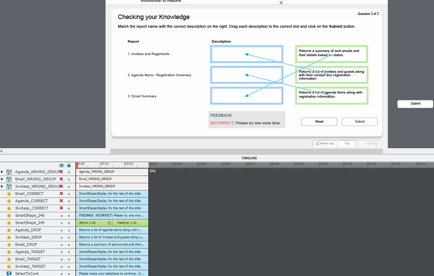This screenshot has height=276, width=434.
Task: Toggle lock for all timeline layers (padlock icon)
Action: point(69,166)
